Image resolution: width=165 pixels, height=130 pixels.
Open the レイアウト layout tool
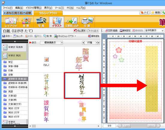pos(11,22)
